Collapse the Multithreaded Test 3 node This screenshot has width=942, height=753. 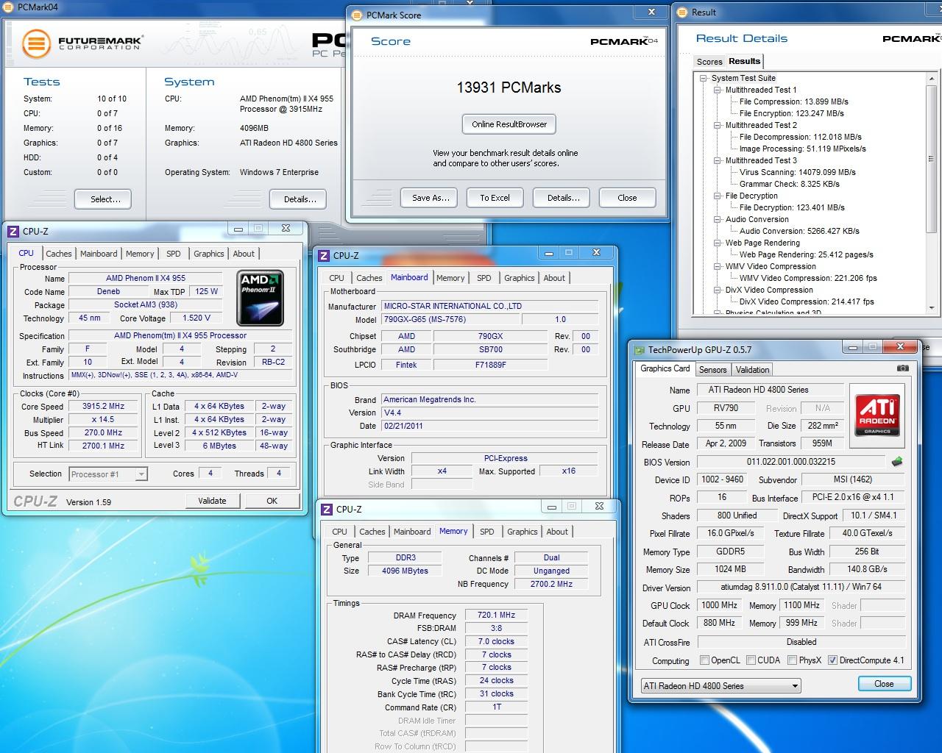click(x=718, y=160)
